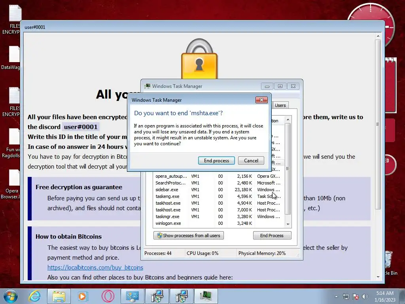The image size is (405, 304).
Task: Select the Fun with Ragdolls desktop icon
Action: tap(11, 143)
